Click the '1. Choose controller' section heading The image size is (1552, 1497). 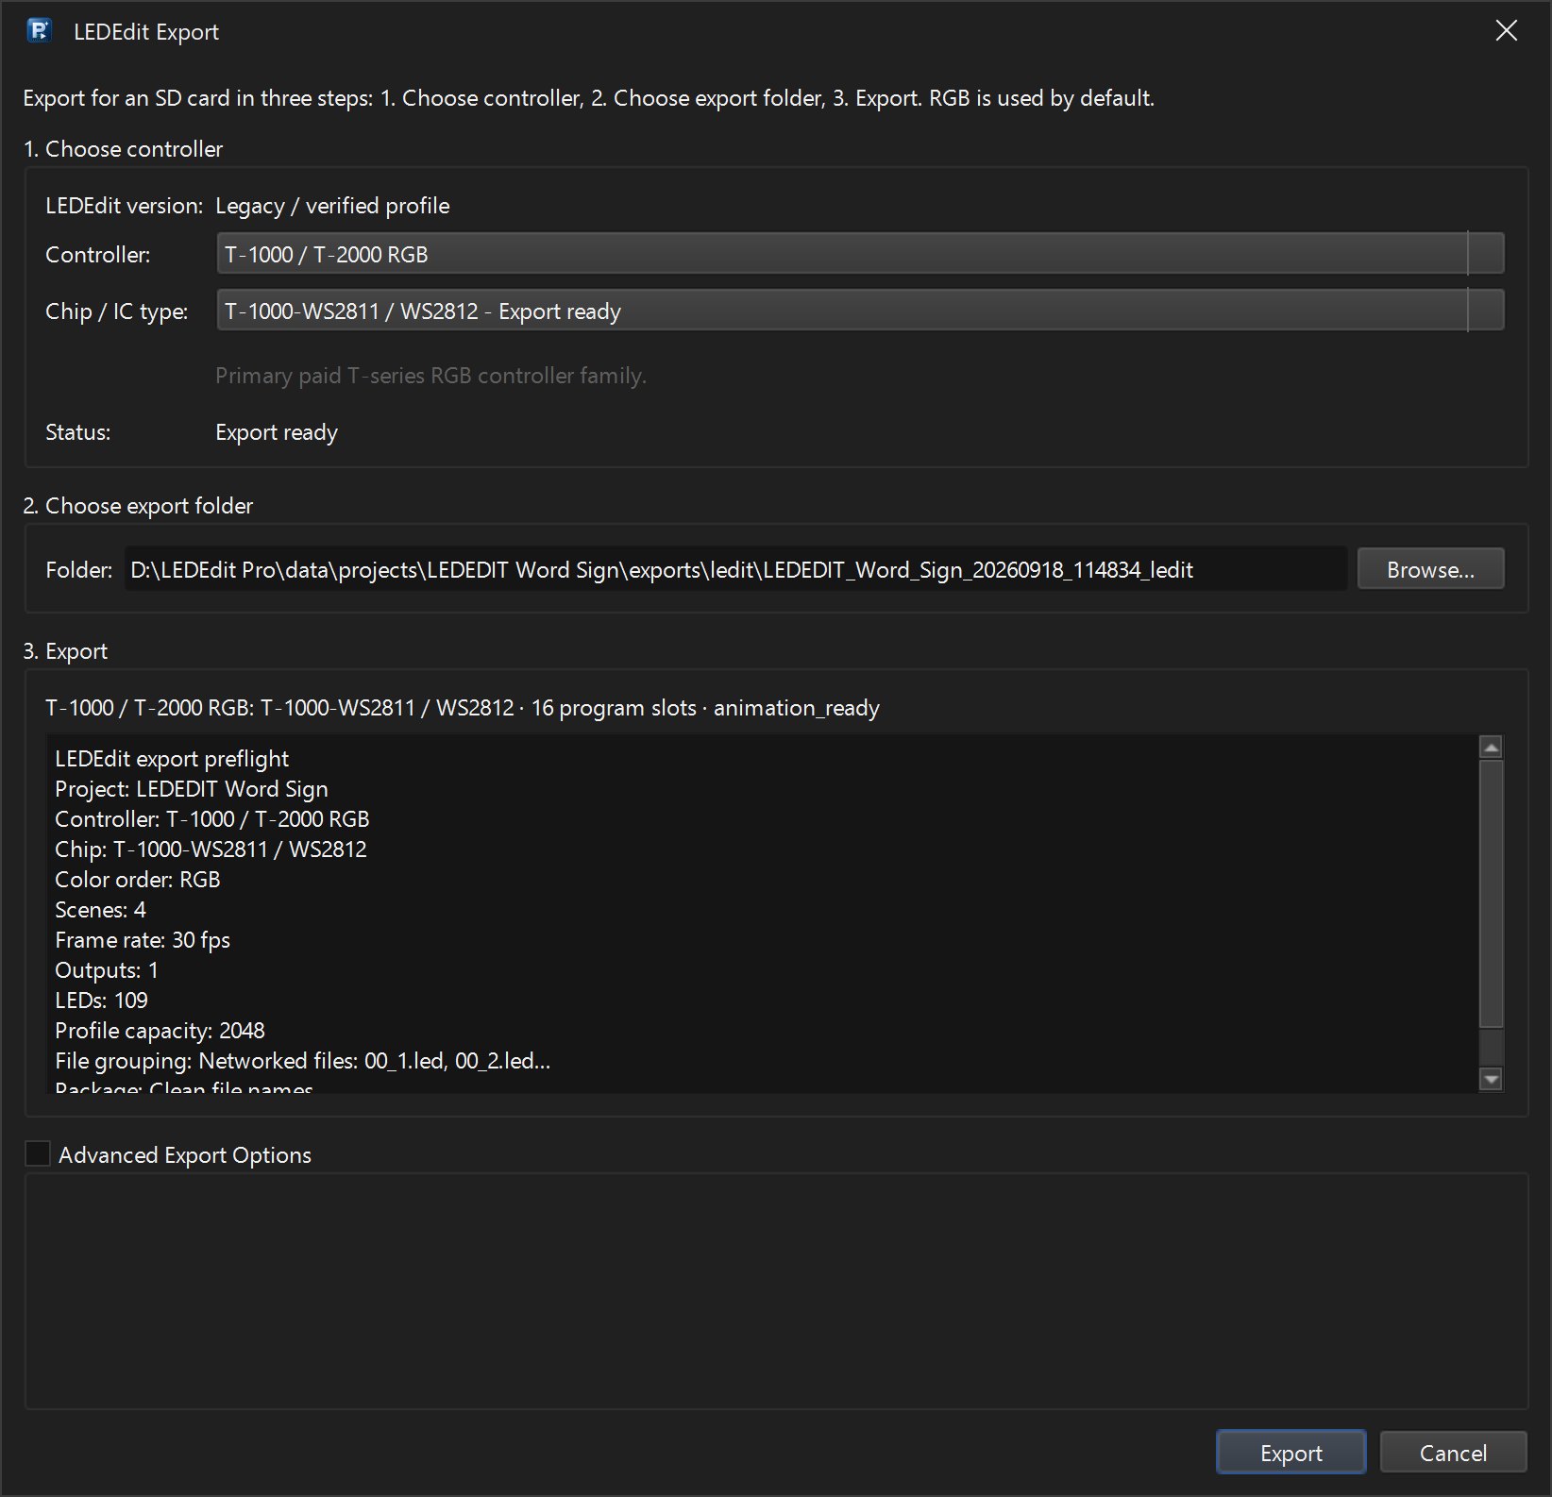click(123, 149)
